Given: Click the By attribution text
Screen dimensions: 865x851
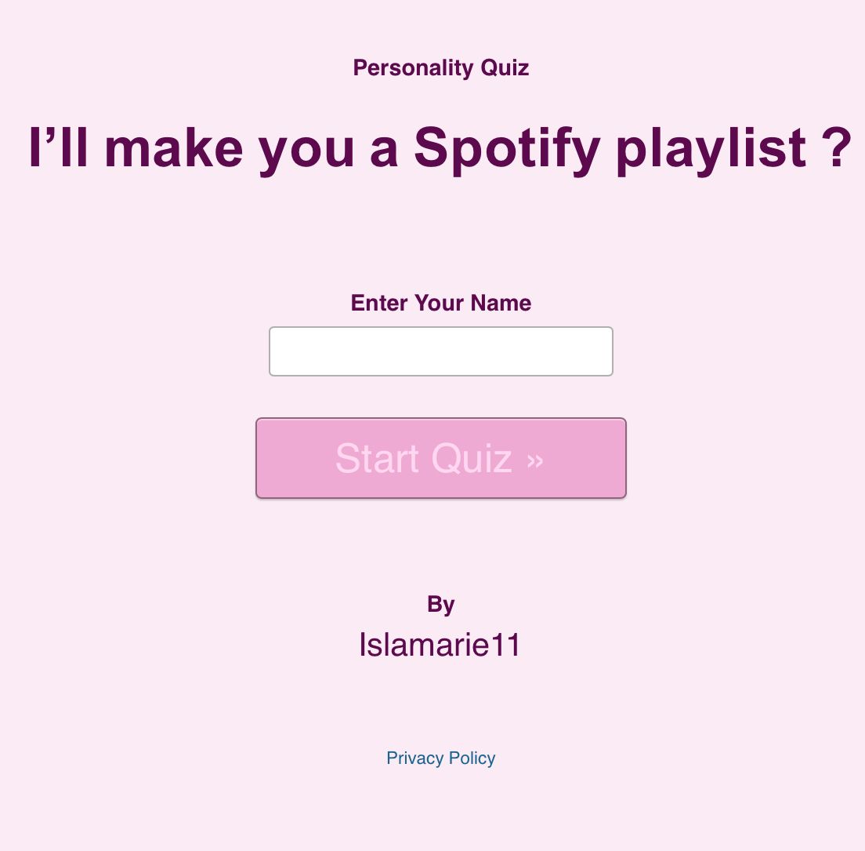Looking at the screenshot, I should (x=440, y=604).
